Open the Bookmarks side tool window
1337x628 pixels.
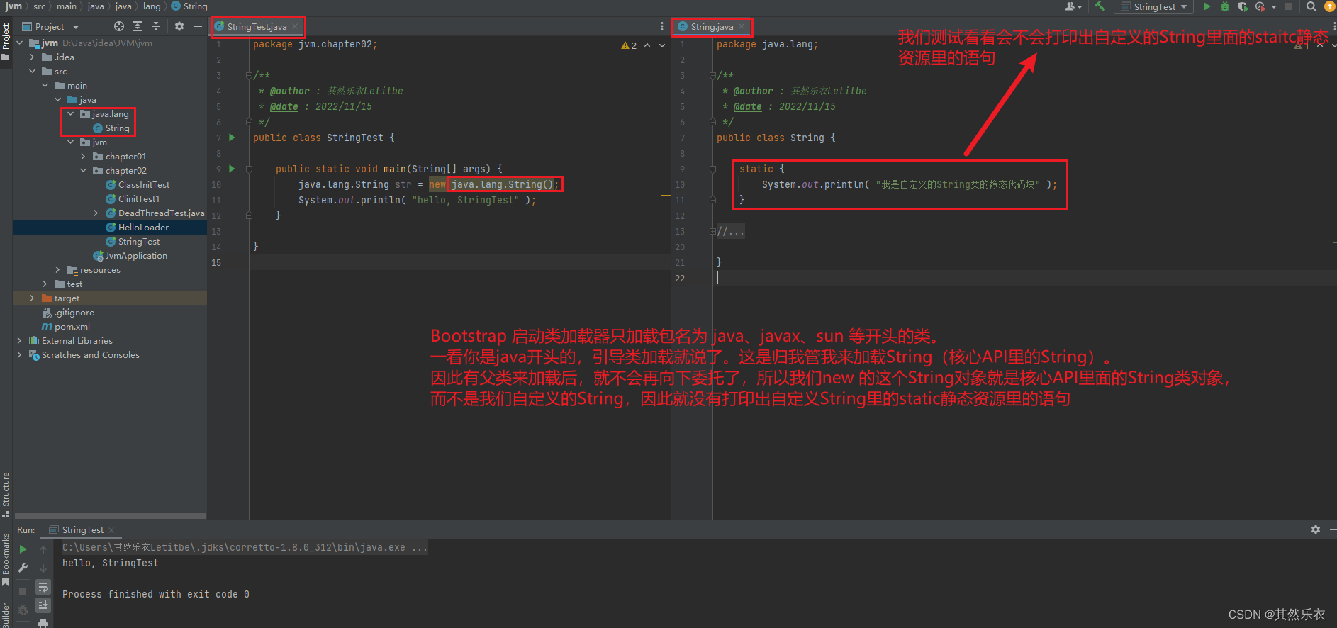click(6, 559)
